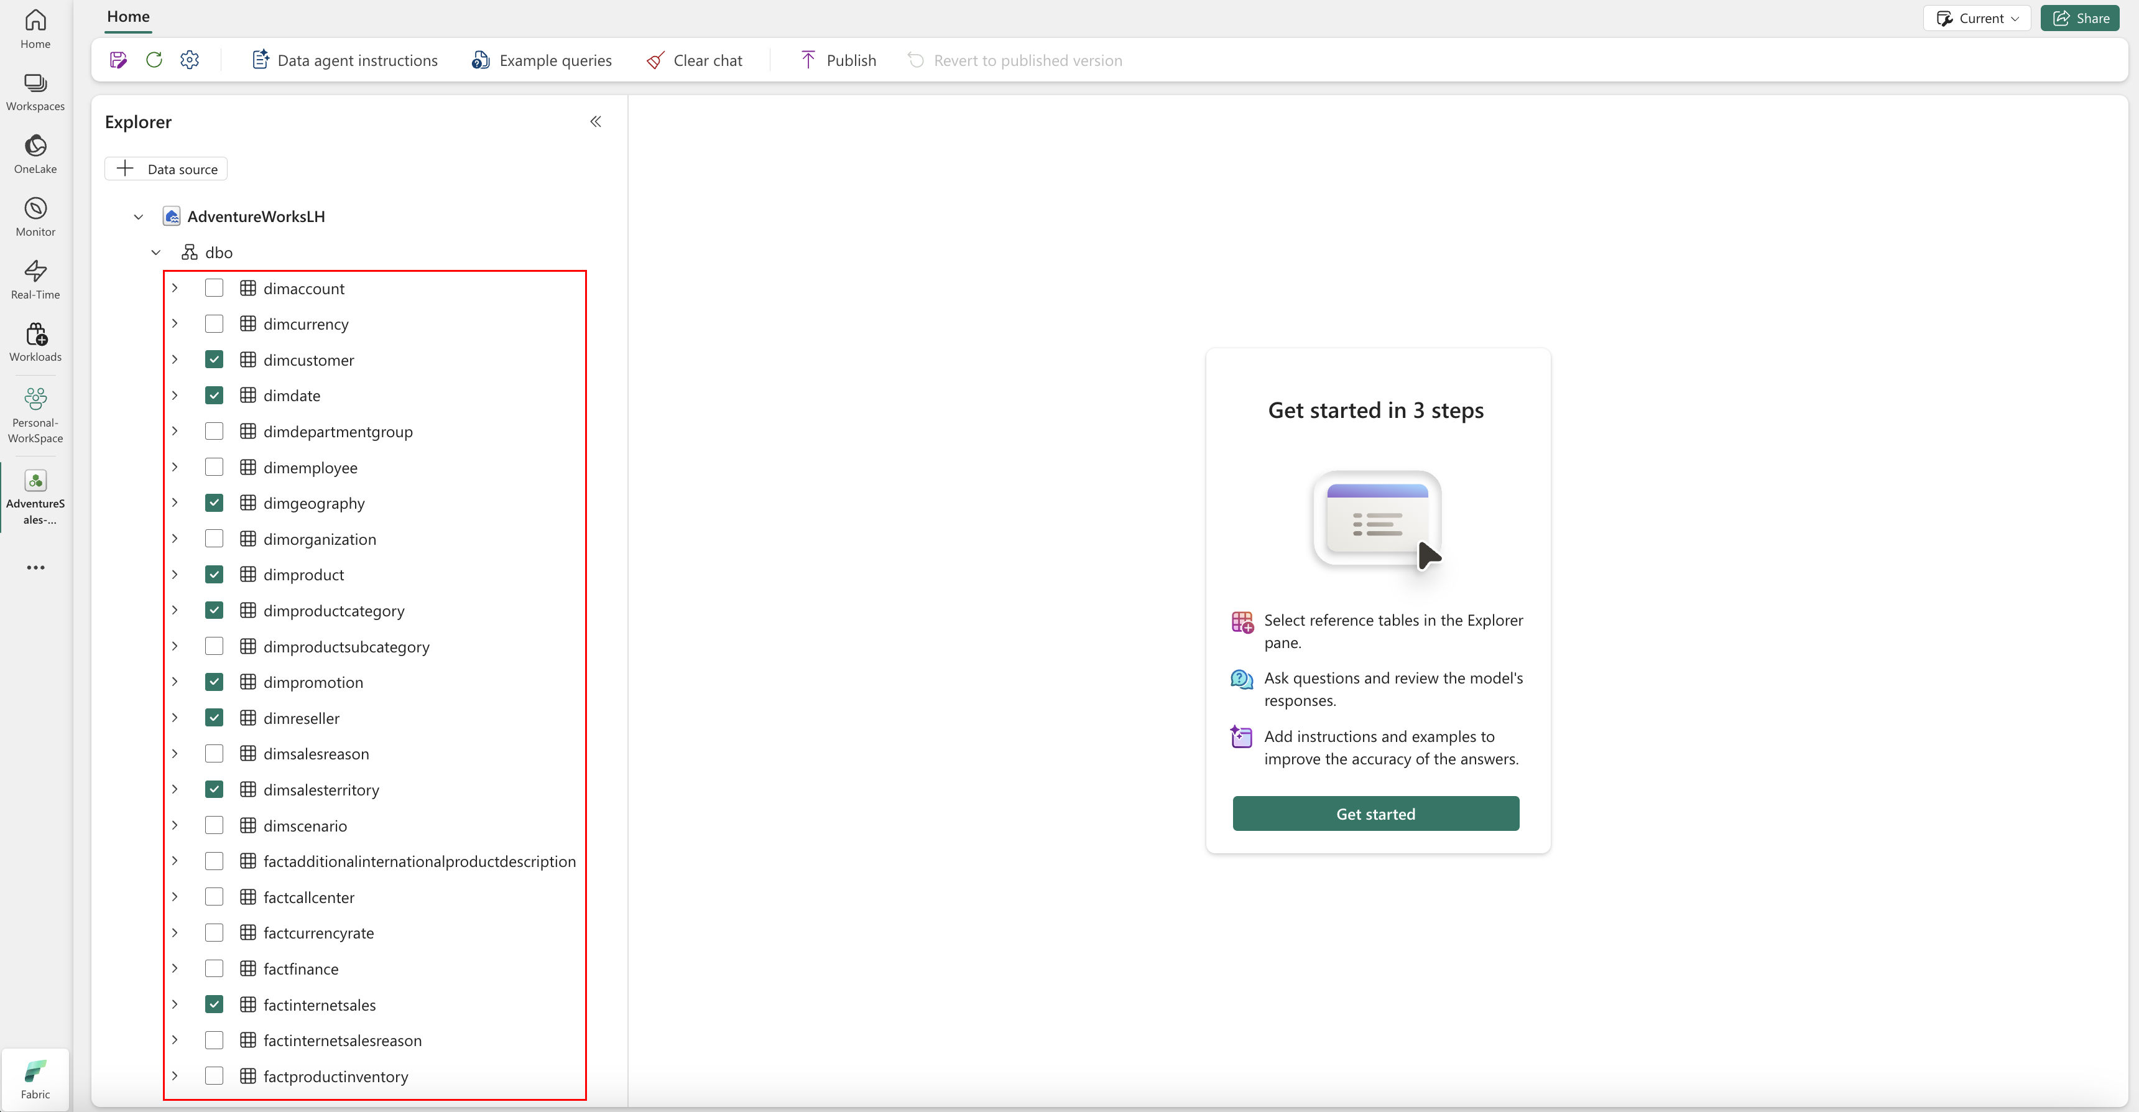Viewport: 2139px width, 1112px height.
Task: Uncheck the dimcustomer table checkbox
Action: coord(213,359)
